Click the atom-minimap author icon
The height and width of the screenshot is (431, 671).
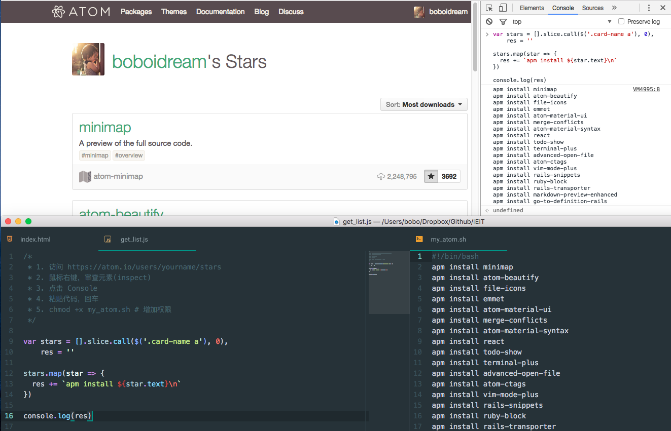[85, 177]
